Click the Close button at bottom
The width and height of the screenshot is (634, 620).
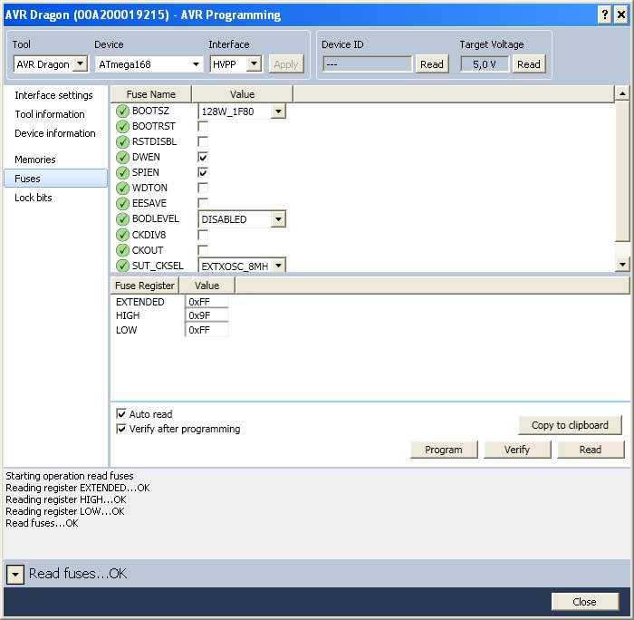point(584,602)
